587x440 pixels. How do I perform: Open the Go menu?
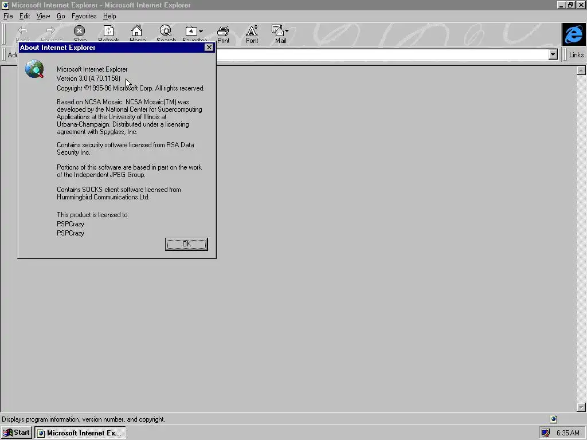[x=61, y=16]
